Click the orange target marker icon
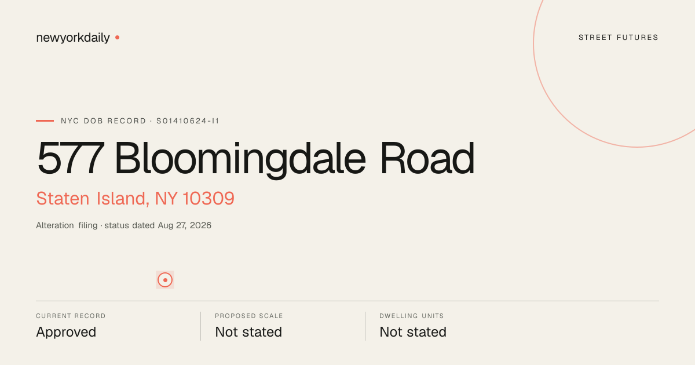Image resolution: width=695 pixels, height=365 pixels. click(x=165, y=280)
